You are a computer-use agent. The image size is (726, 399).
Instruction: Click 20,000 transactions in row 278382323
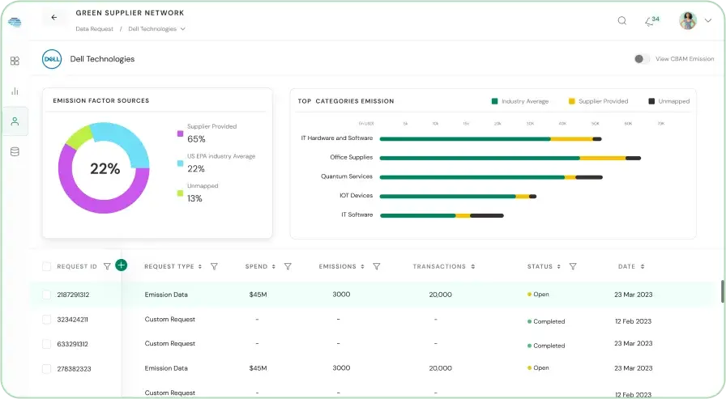point(440,368)
